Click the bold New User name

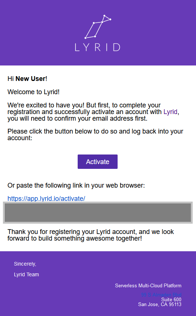30,79
